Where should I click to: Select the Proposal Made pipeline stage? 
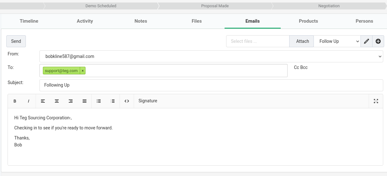click(215, 6)
